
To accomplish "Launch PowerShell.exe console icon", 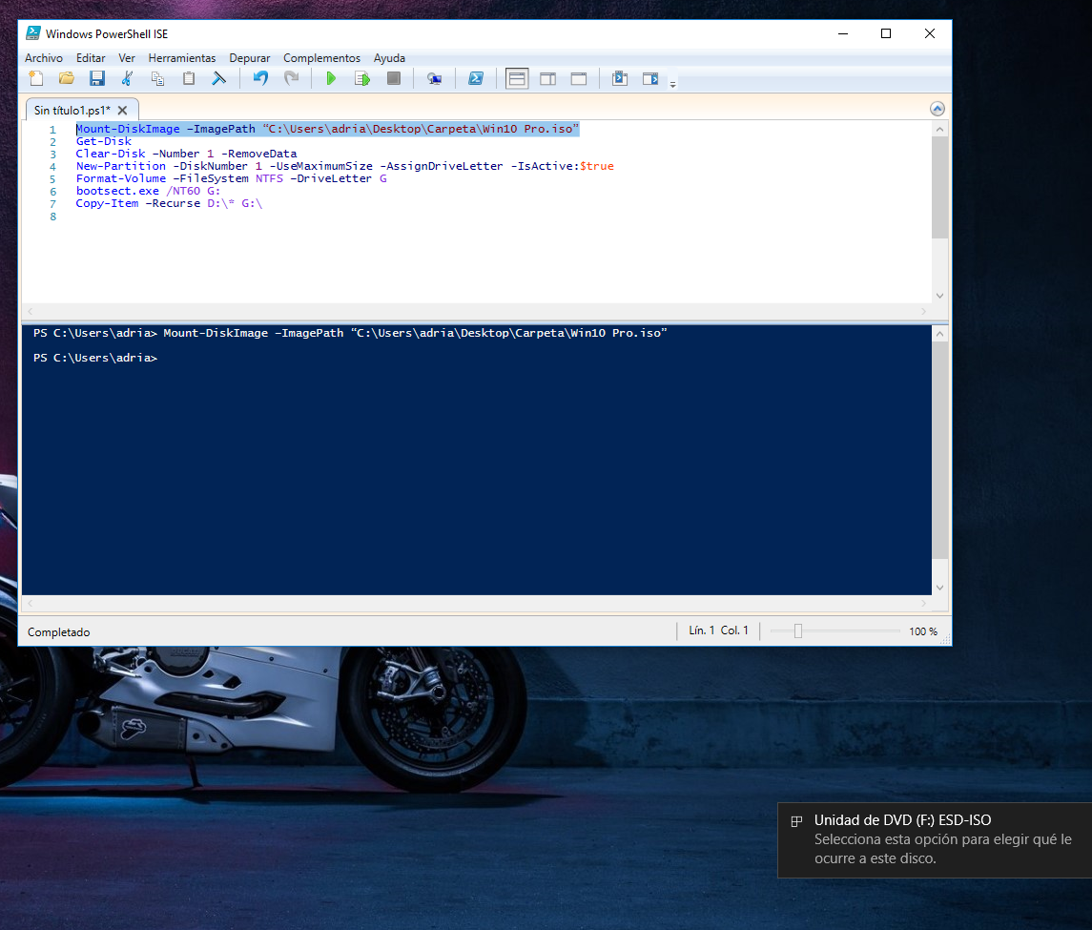I will [476, 79].
